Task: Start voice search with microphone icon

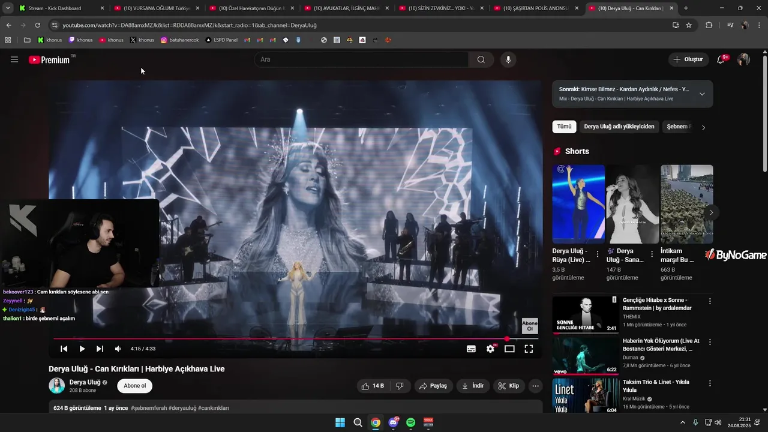Action: [x=508, y=59]
